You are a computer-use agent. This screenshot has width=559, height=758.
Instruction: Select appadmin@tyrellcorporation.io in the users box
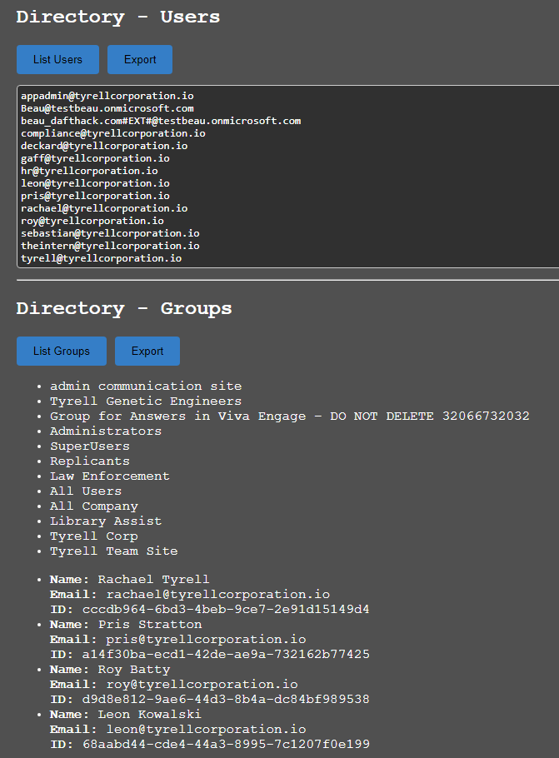(x=107, y=96)
